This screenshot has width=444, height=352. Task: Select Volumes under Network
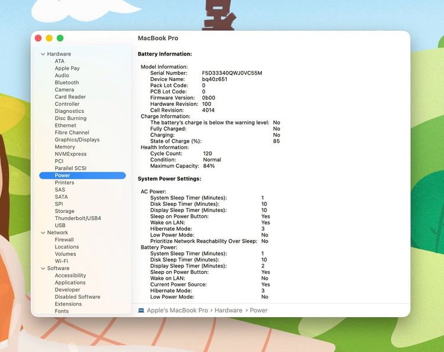(x=65, y=254)
